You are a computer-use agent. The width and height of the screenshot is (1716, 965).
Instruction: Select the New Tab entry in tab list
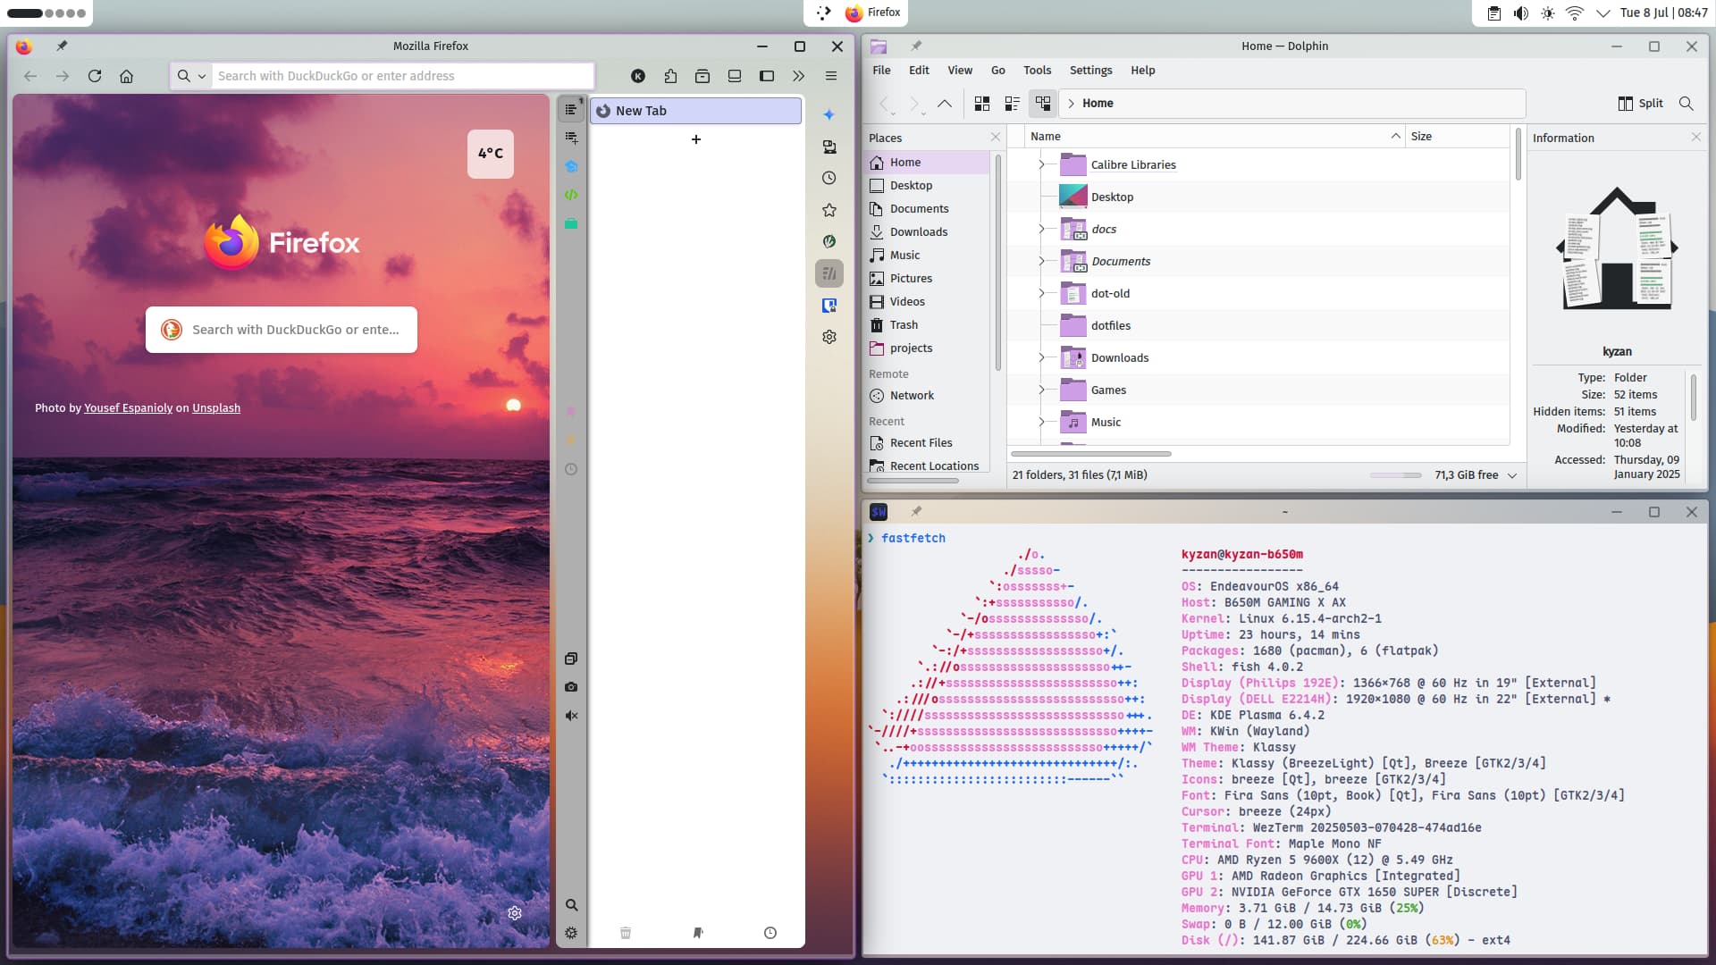[695, 111]
